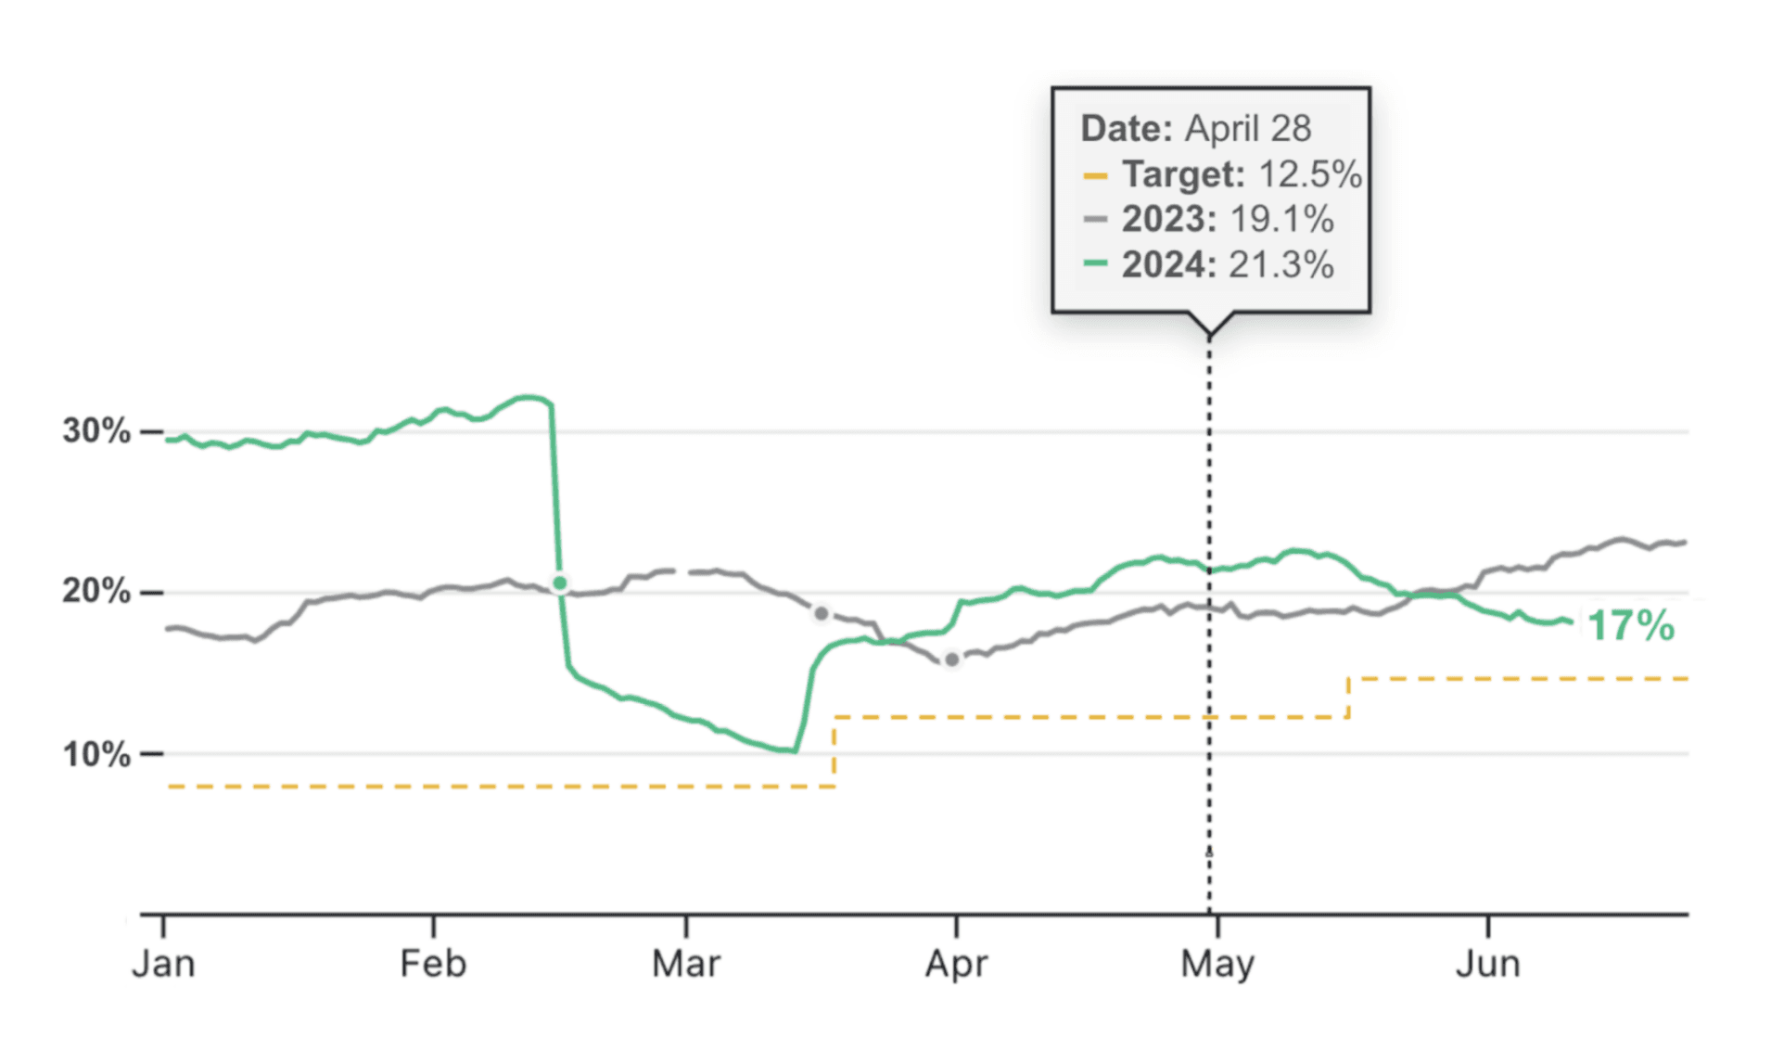Click the Target 12.5% value in tooltip
The height and width of the screenshot is (1063, 1771).
click(1309, 174)
